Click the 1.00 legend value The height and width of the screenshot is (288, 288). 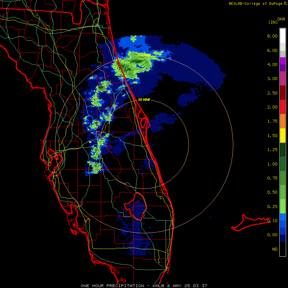click(x=272, y=164)
